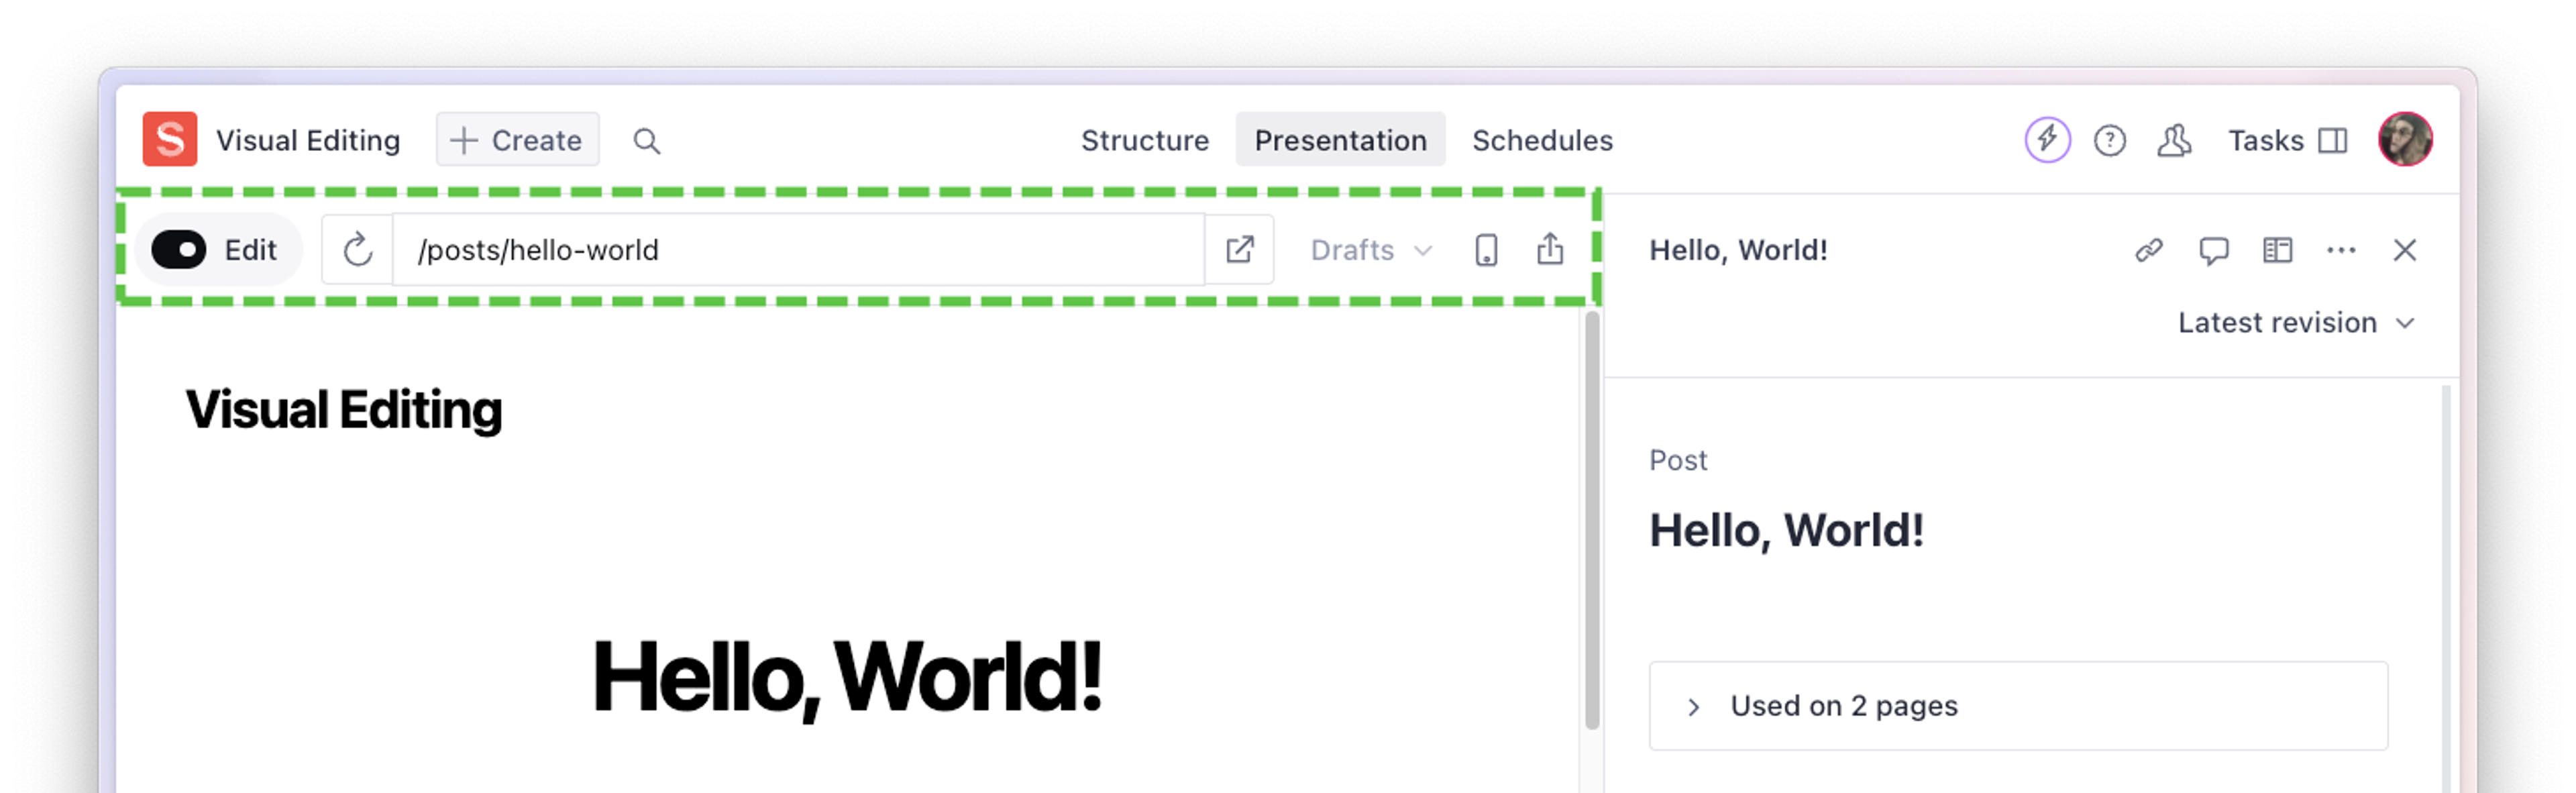
Task: Open split pane review icon
Action: click(2277, 250)
